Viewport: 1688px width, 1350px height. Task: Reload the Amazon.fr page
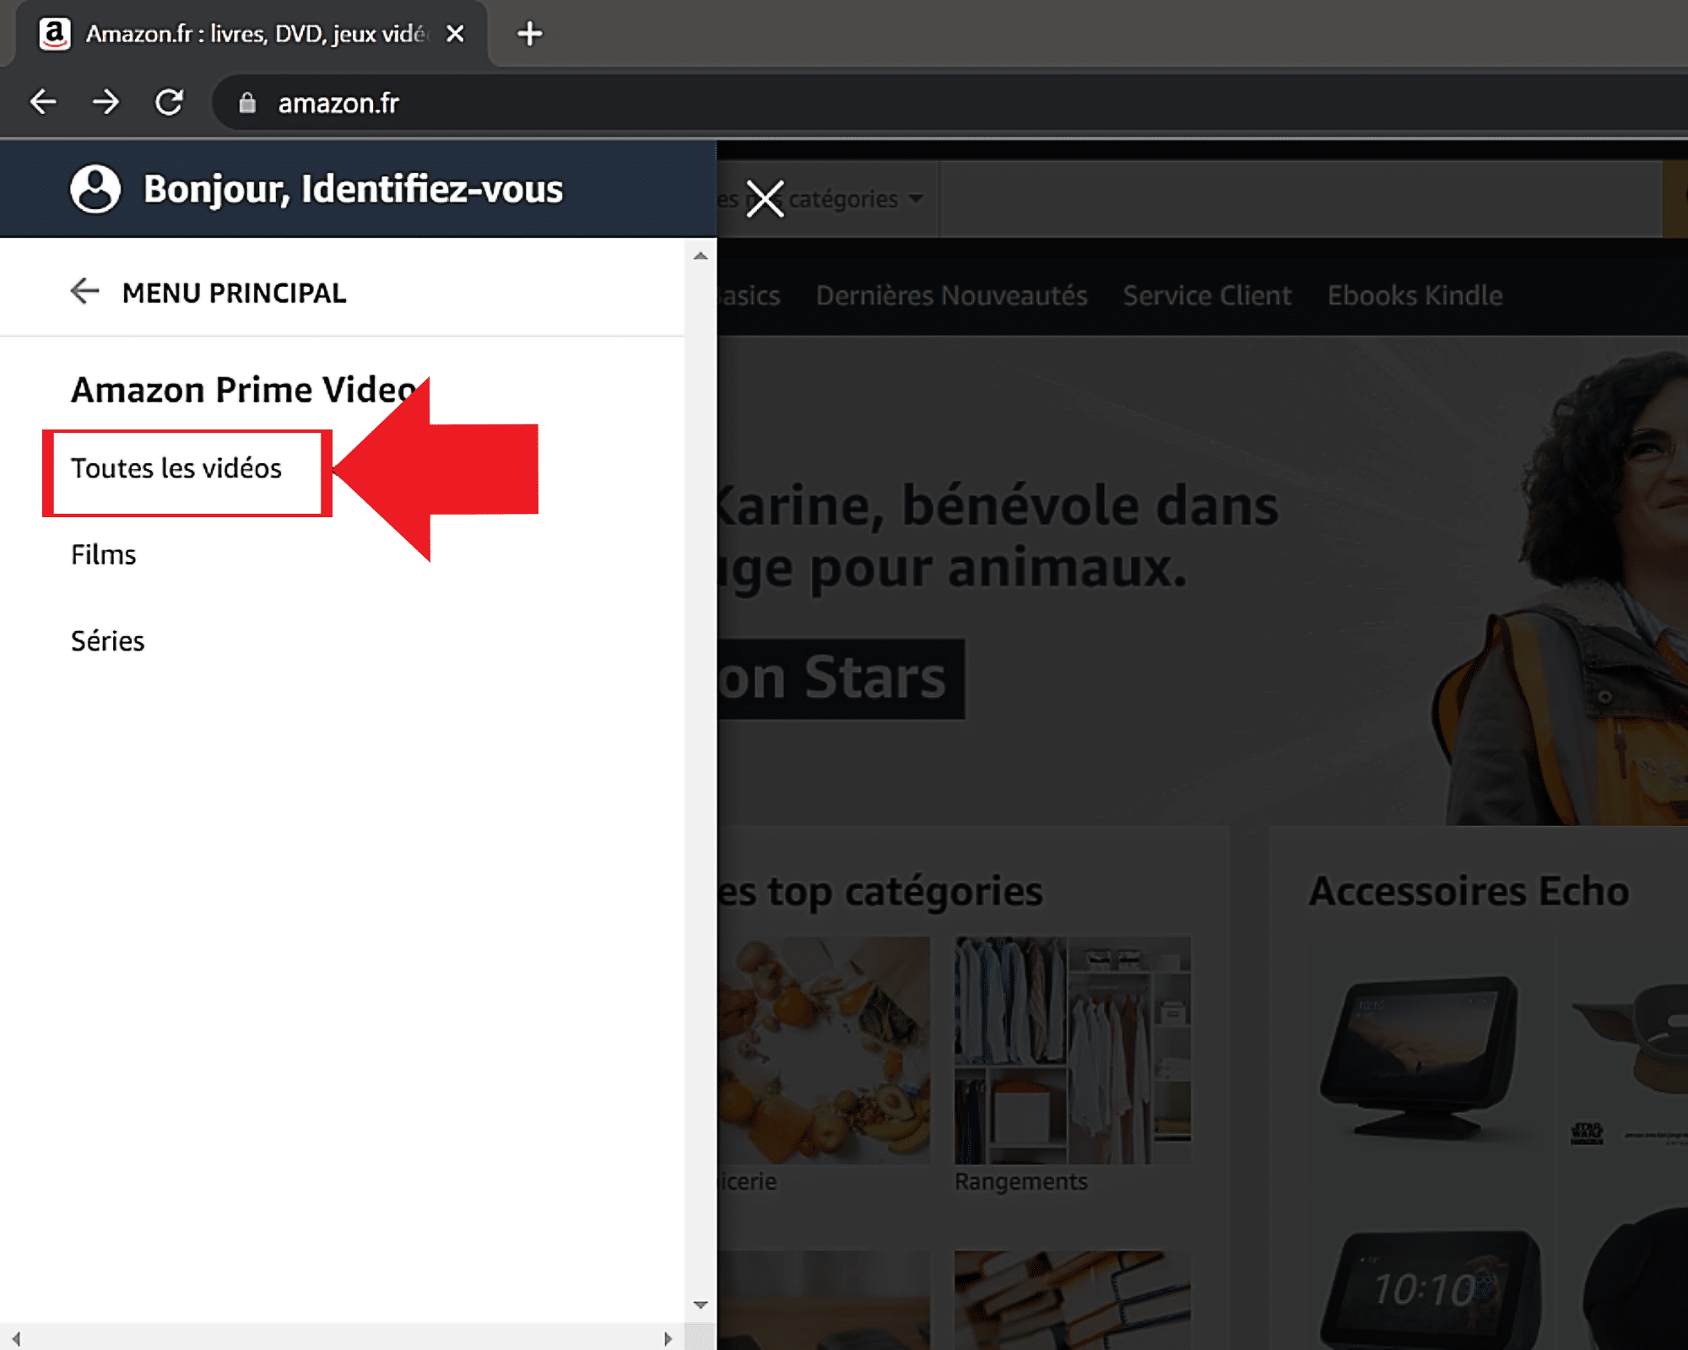tap(170, 102)
